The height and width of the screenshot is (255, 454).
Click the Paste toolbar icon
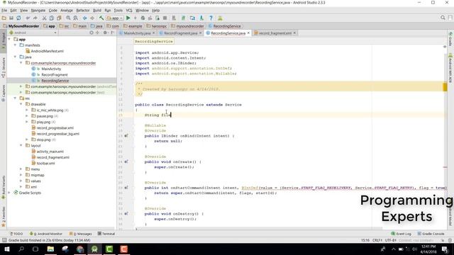pos(59,18)
